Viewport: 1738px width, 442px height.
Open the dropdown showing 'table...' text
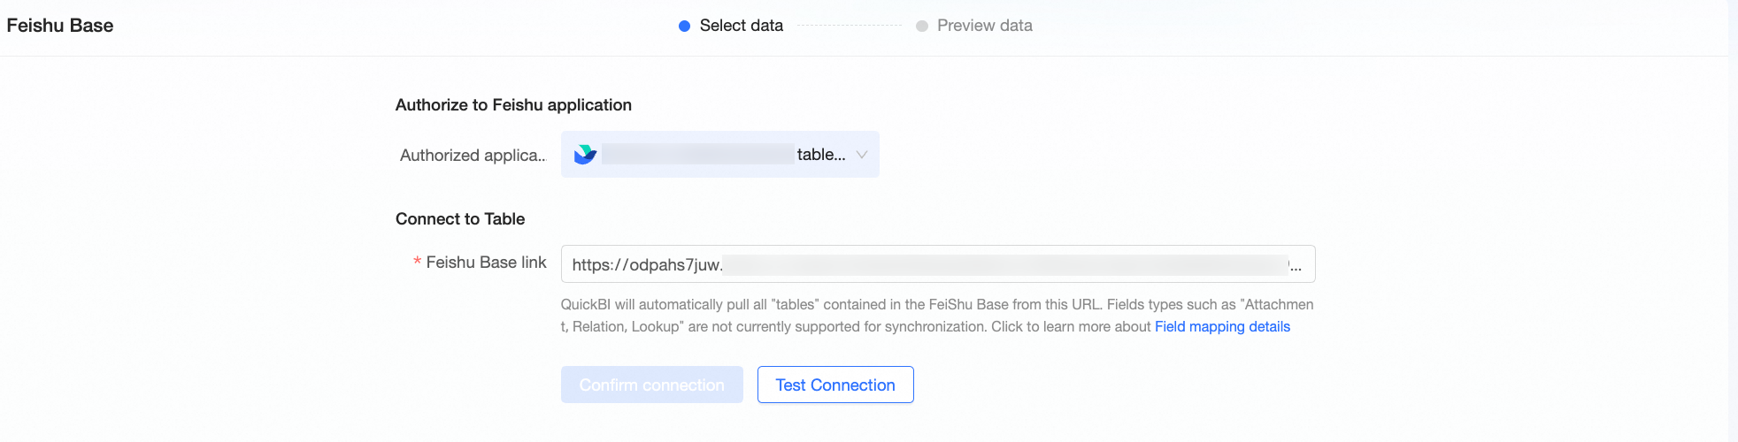(720, 155)
